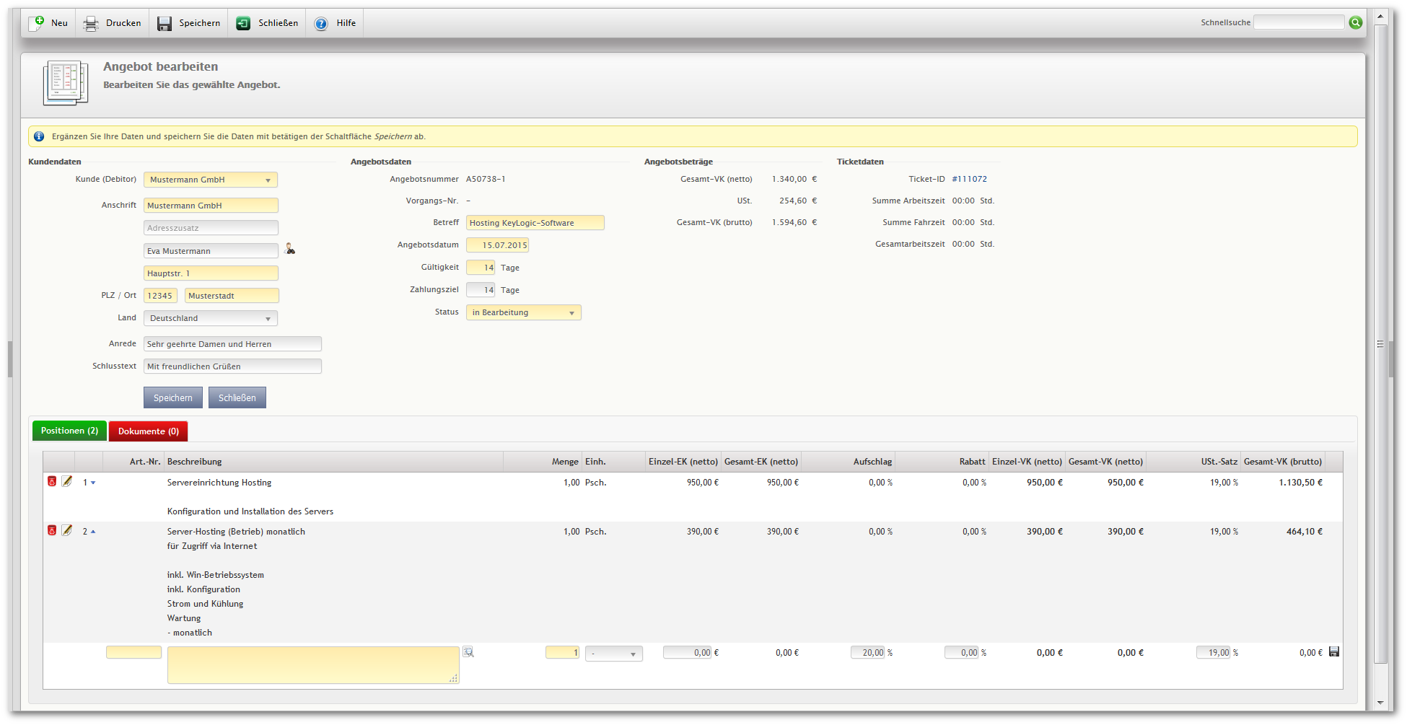Click the Schlusstext text field
The height and width of the screenshot is (725, 1407).
coord(232,366)
